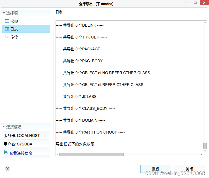
Task: Open help via the question mark icon
Action: pos(7,168)
